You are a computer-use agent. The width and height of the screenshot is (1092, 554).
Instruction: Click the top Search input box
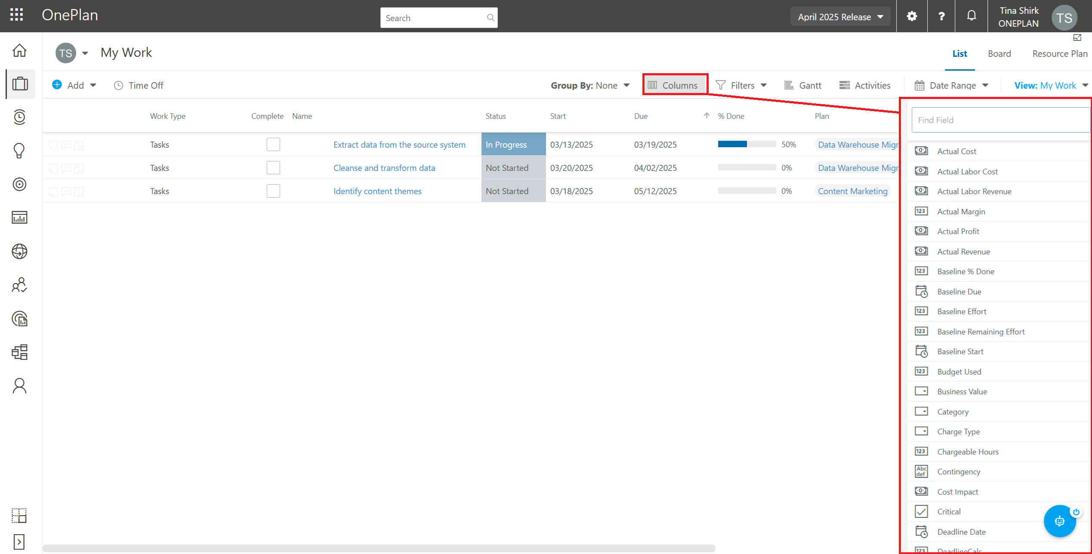[x=439, y=18]
